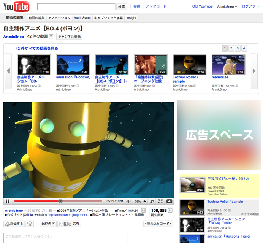Click the 共有 share button
263x243 pixels.
[x=69, y=224]
